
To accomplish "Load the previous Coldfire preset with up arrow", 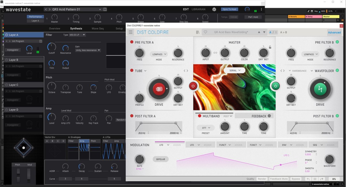I will click(x=259, y=32).
